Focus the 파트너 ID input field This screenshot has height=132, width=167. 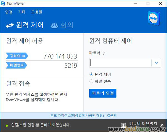[x=120, y=63]
